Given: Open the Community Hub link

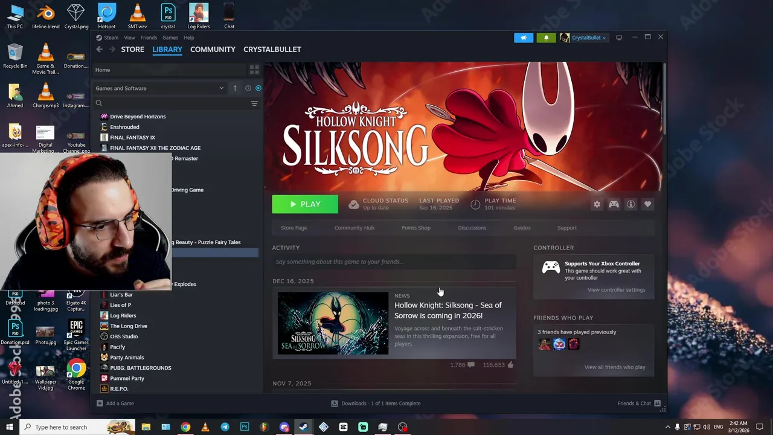Looking at the screenshot, I should tap(354, 228).
